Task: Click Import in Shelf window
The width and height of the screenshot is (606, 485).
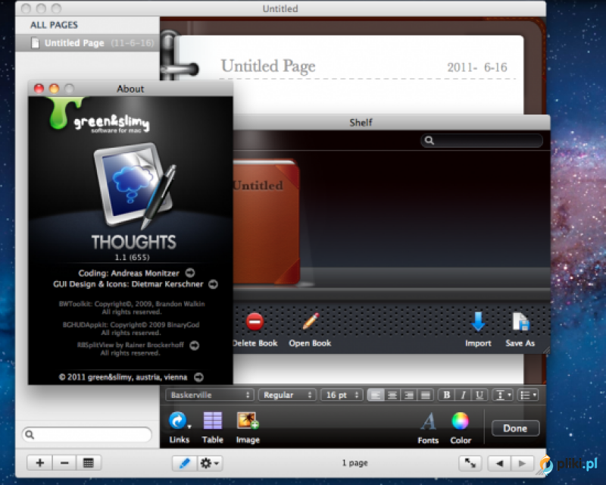Action: pos(478,330)
